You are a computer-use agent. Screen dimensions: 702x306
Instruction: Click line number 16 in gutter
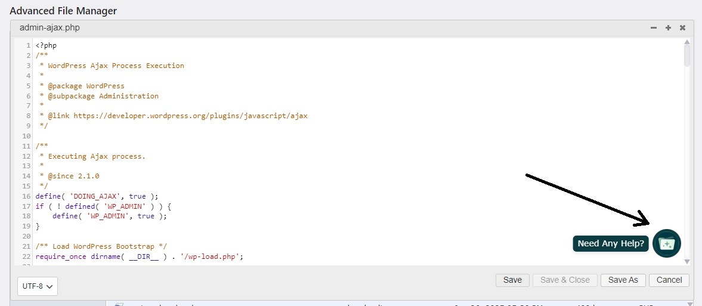(x=26, y=196)
